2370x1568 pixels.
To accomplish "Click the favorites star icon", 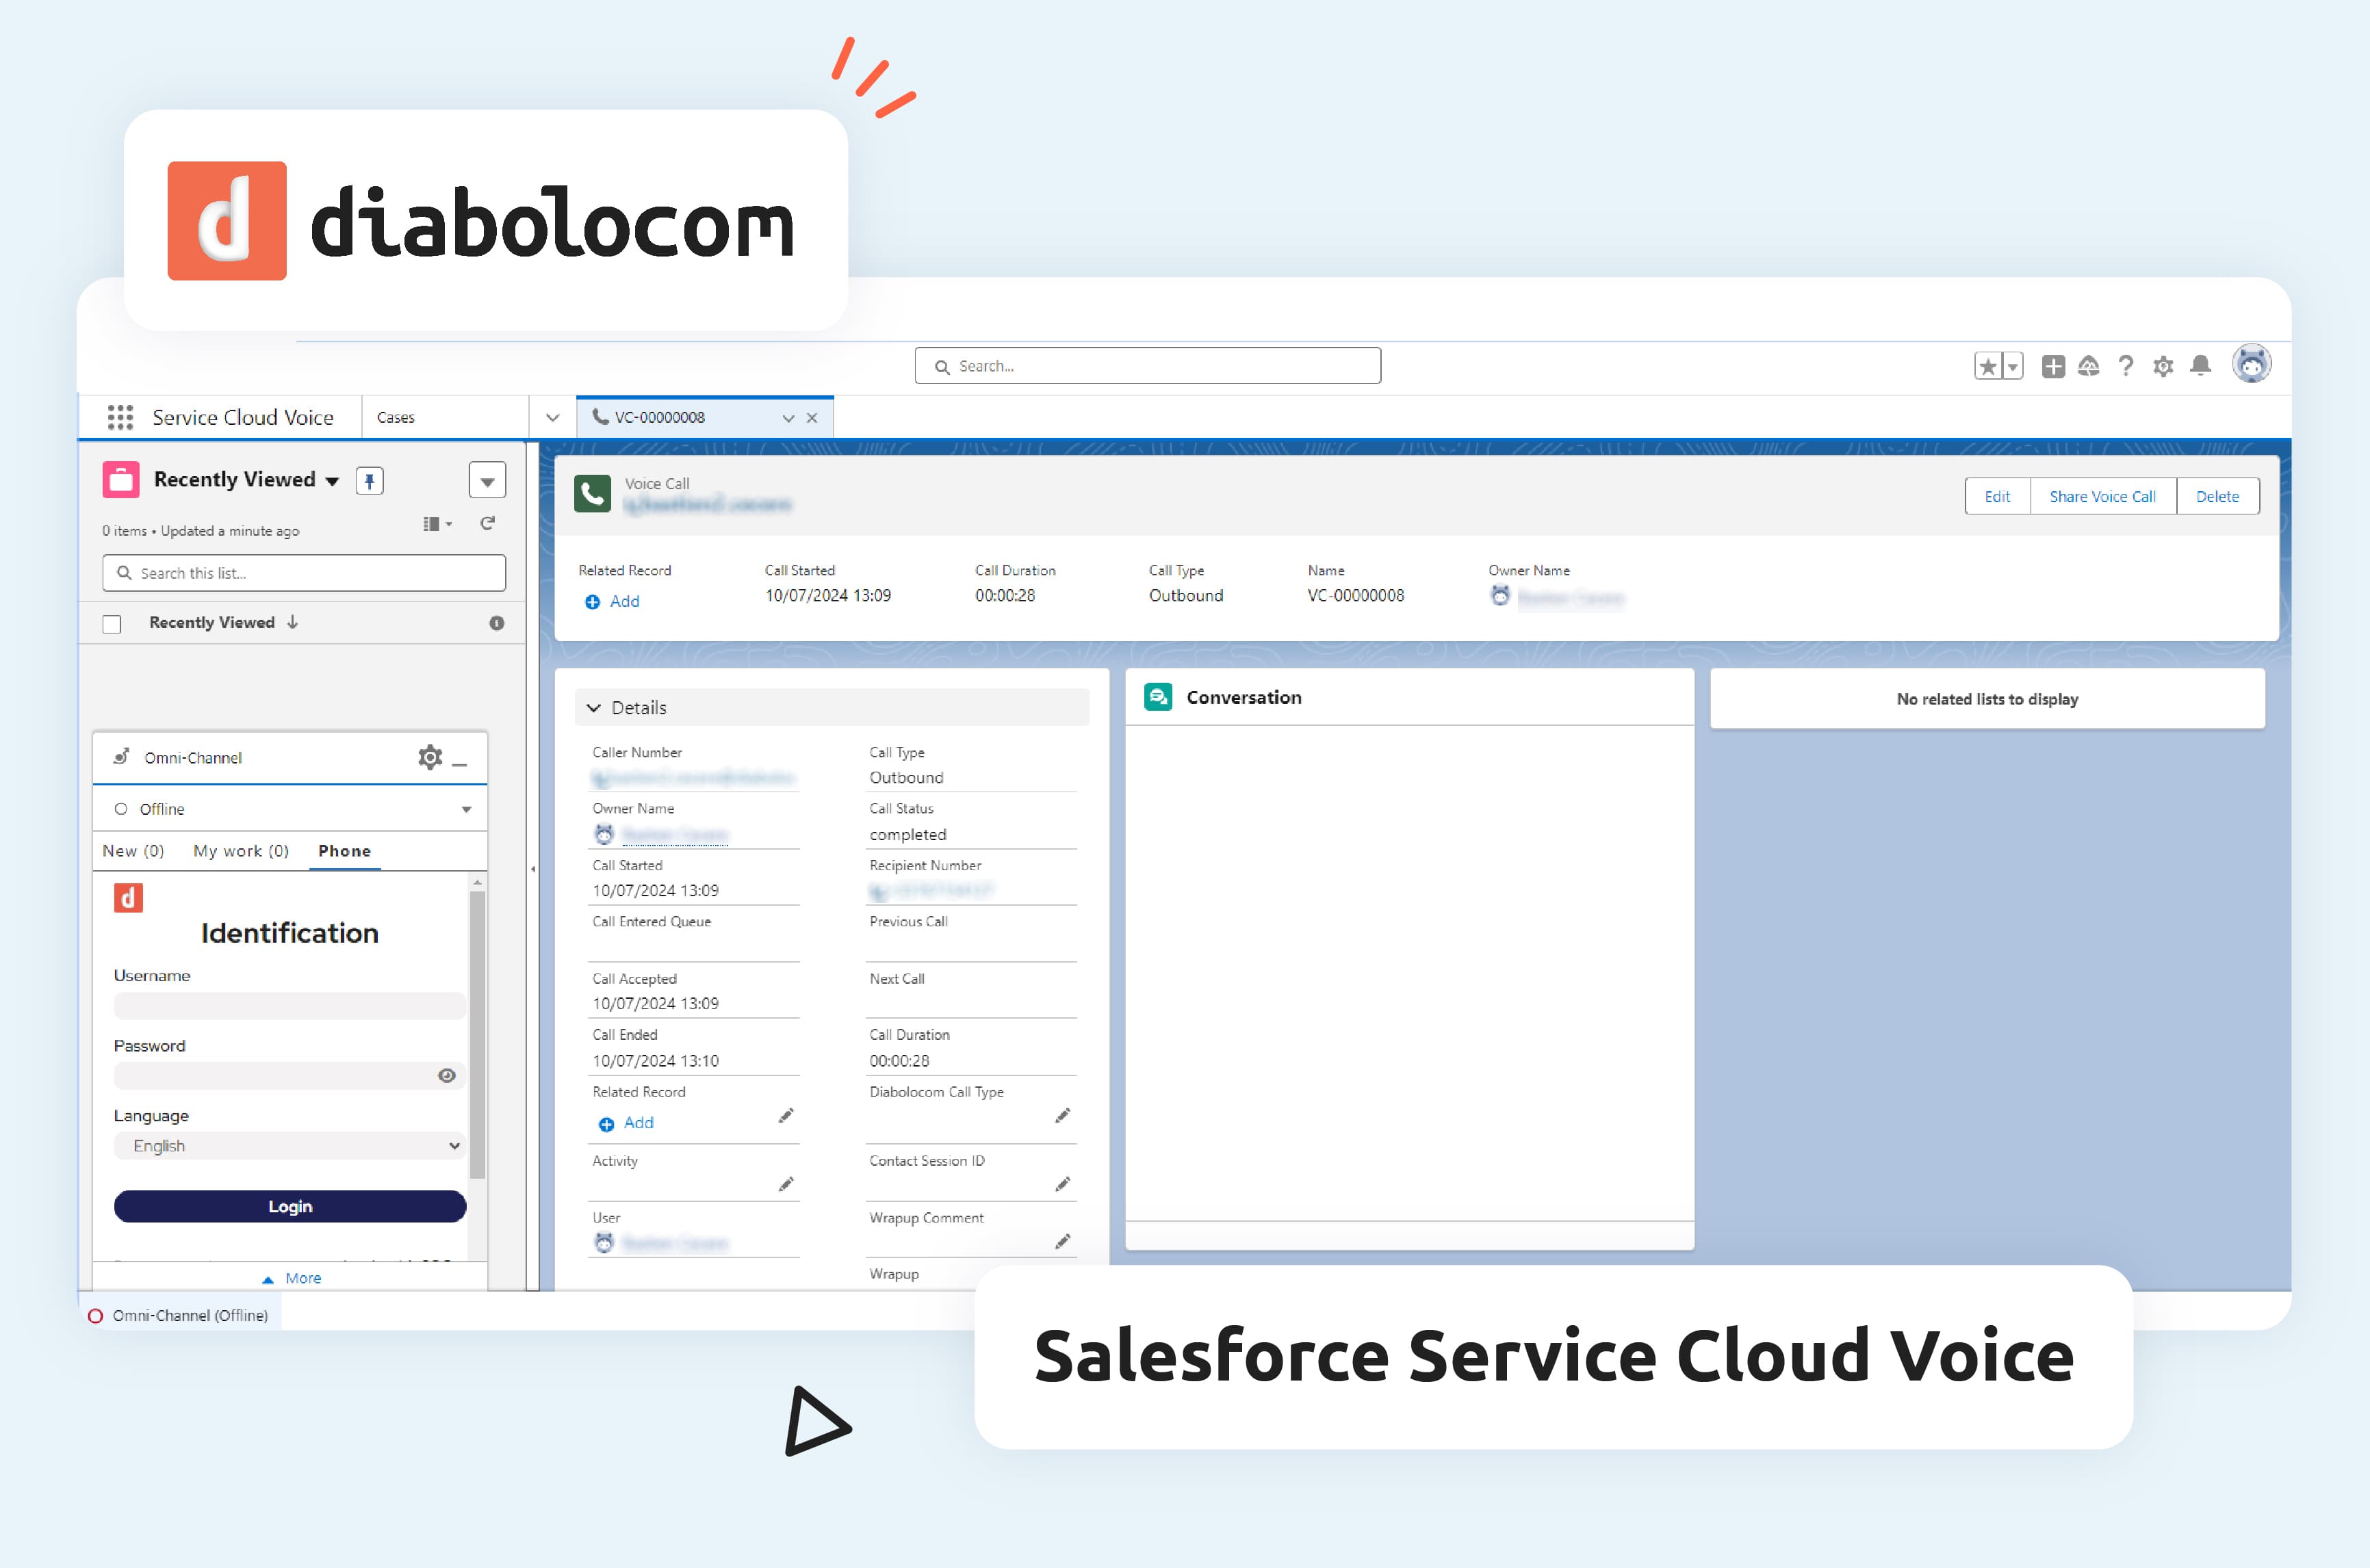I will click(x=1988, y=367).
